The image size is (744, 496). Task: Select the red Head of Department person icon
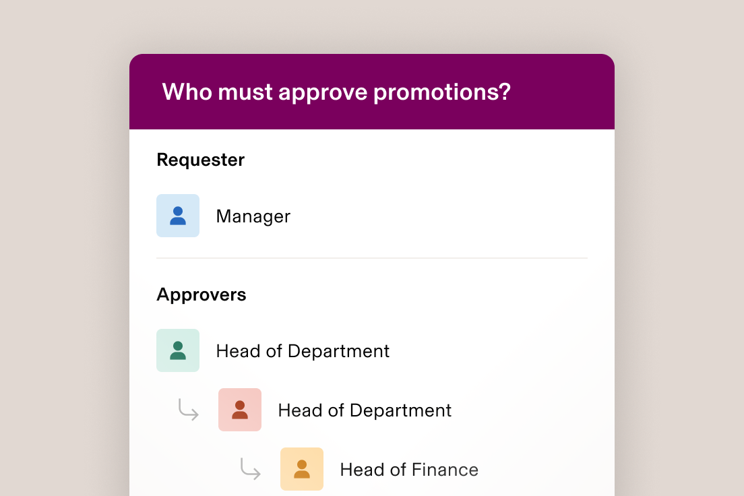pos(239,410)
